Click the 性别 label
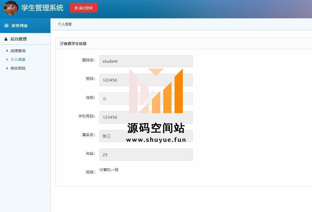This screenshot has width=312, height=212. 91,97
